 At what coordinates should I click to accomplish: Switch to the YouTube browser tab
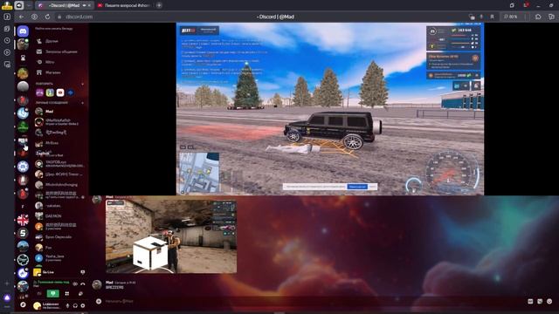click(124, 5)
